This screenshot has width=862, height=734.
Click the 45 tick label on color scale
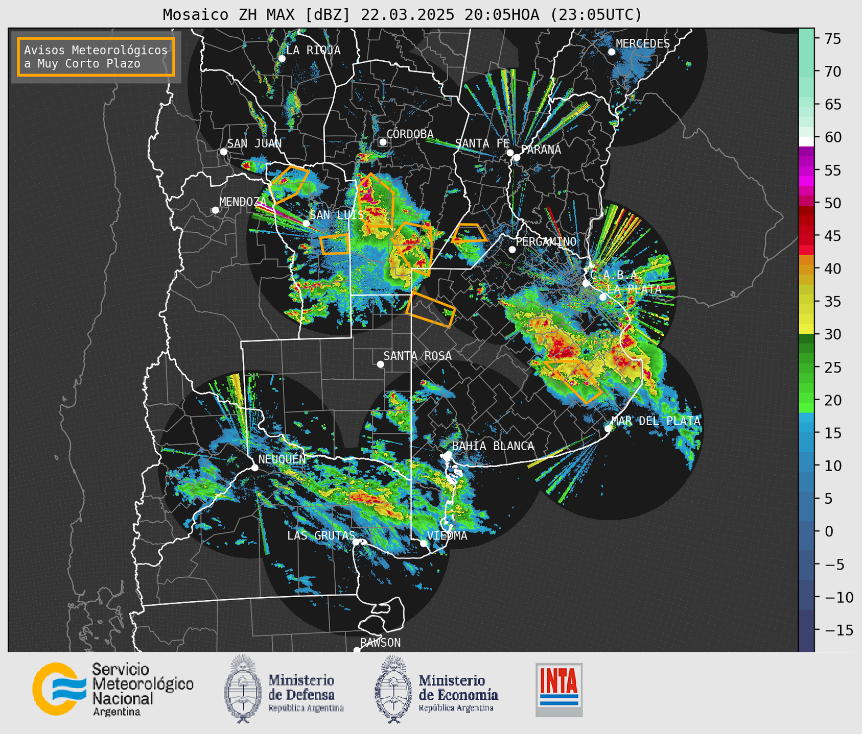point(832,236)
